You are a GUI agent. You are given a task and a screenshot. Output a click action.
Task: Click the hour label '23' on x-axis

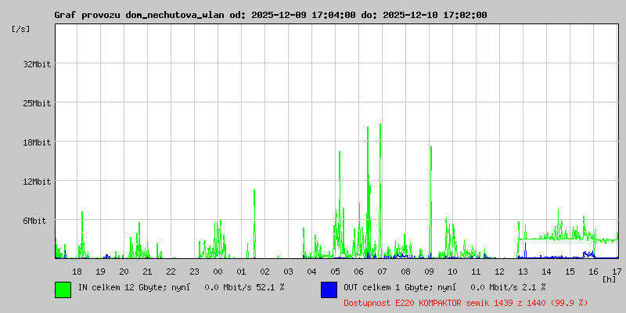pyautogui.click(x=194, y=272)
